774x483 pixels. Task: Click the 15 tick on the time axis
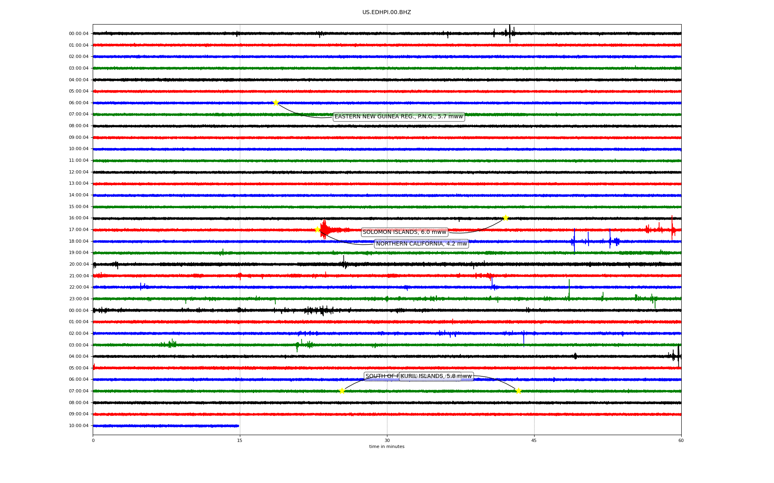pyautogui.click(x=240, y=441)
